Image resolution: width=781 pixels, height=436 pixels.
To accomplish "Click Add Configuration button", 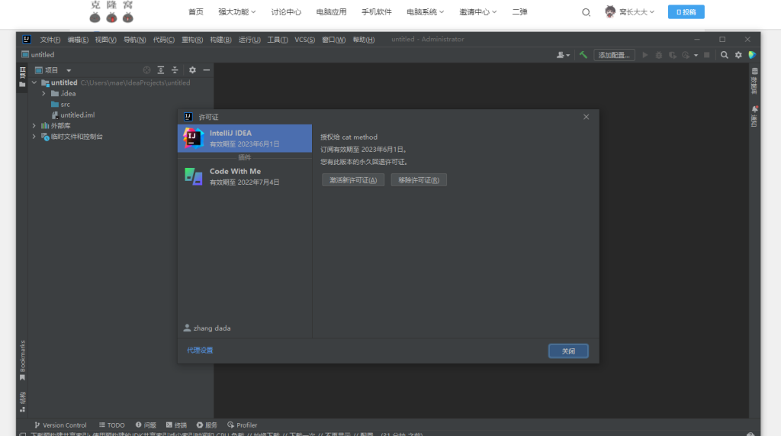I will (614, 55).
